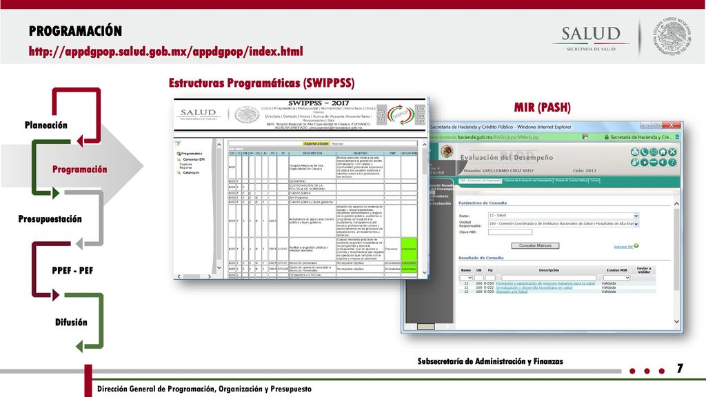Click the DGPOP circular arrows logo
Screen dimensions: 706x397
[401, 115]
